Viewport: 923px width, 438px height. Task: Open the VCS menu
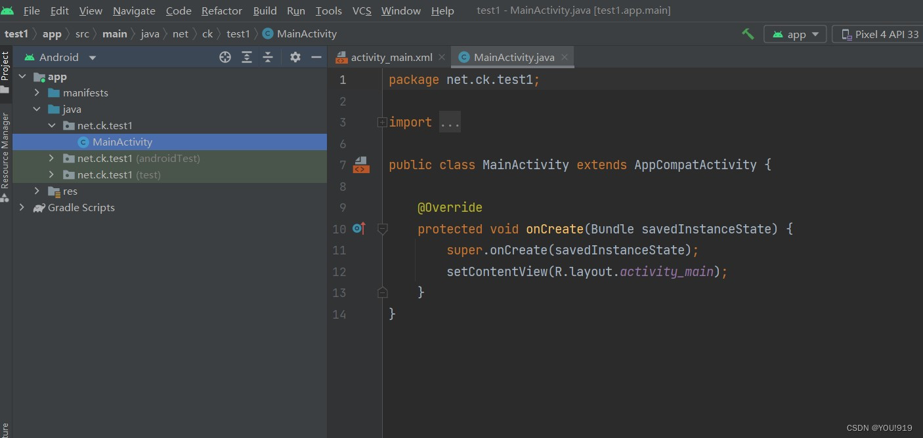(362, 11)
